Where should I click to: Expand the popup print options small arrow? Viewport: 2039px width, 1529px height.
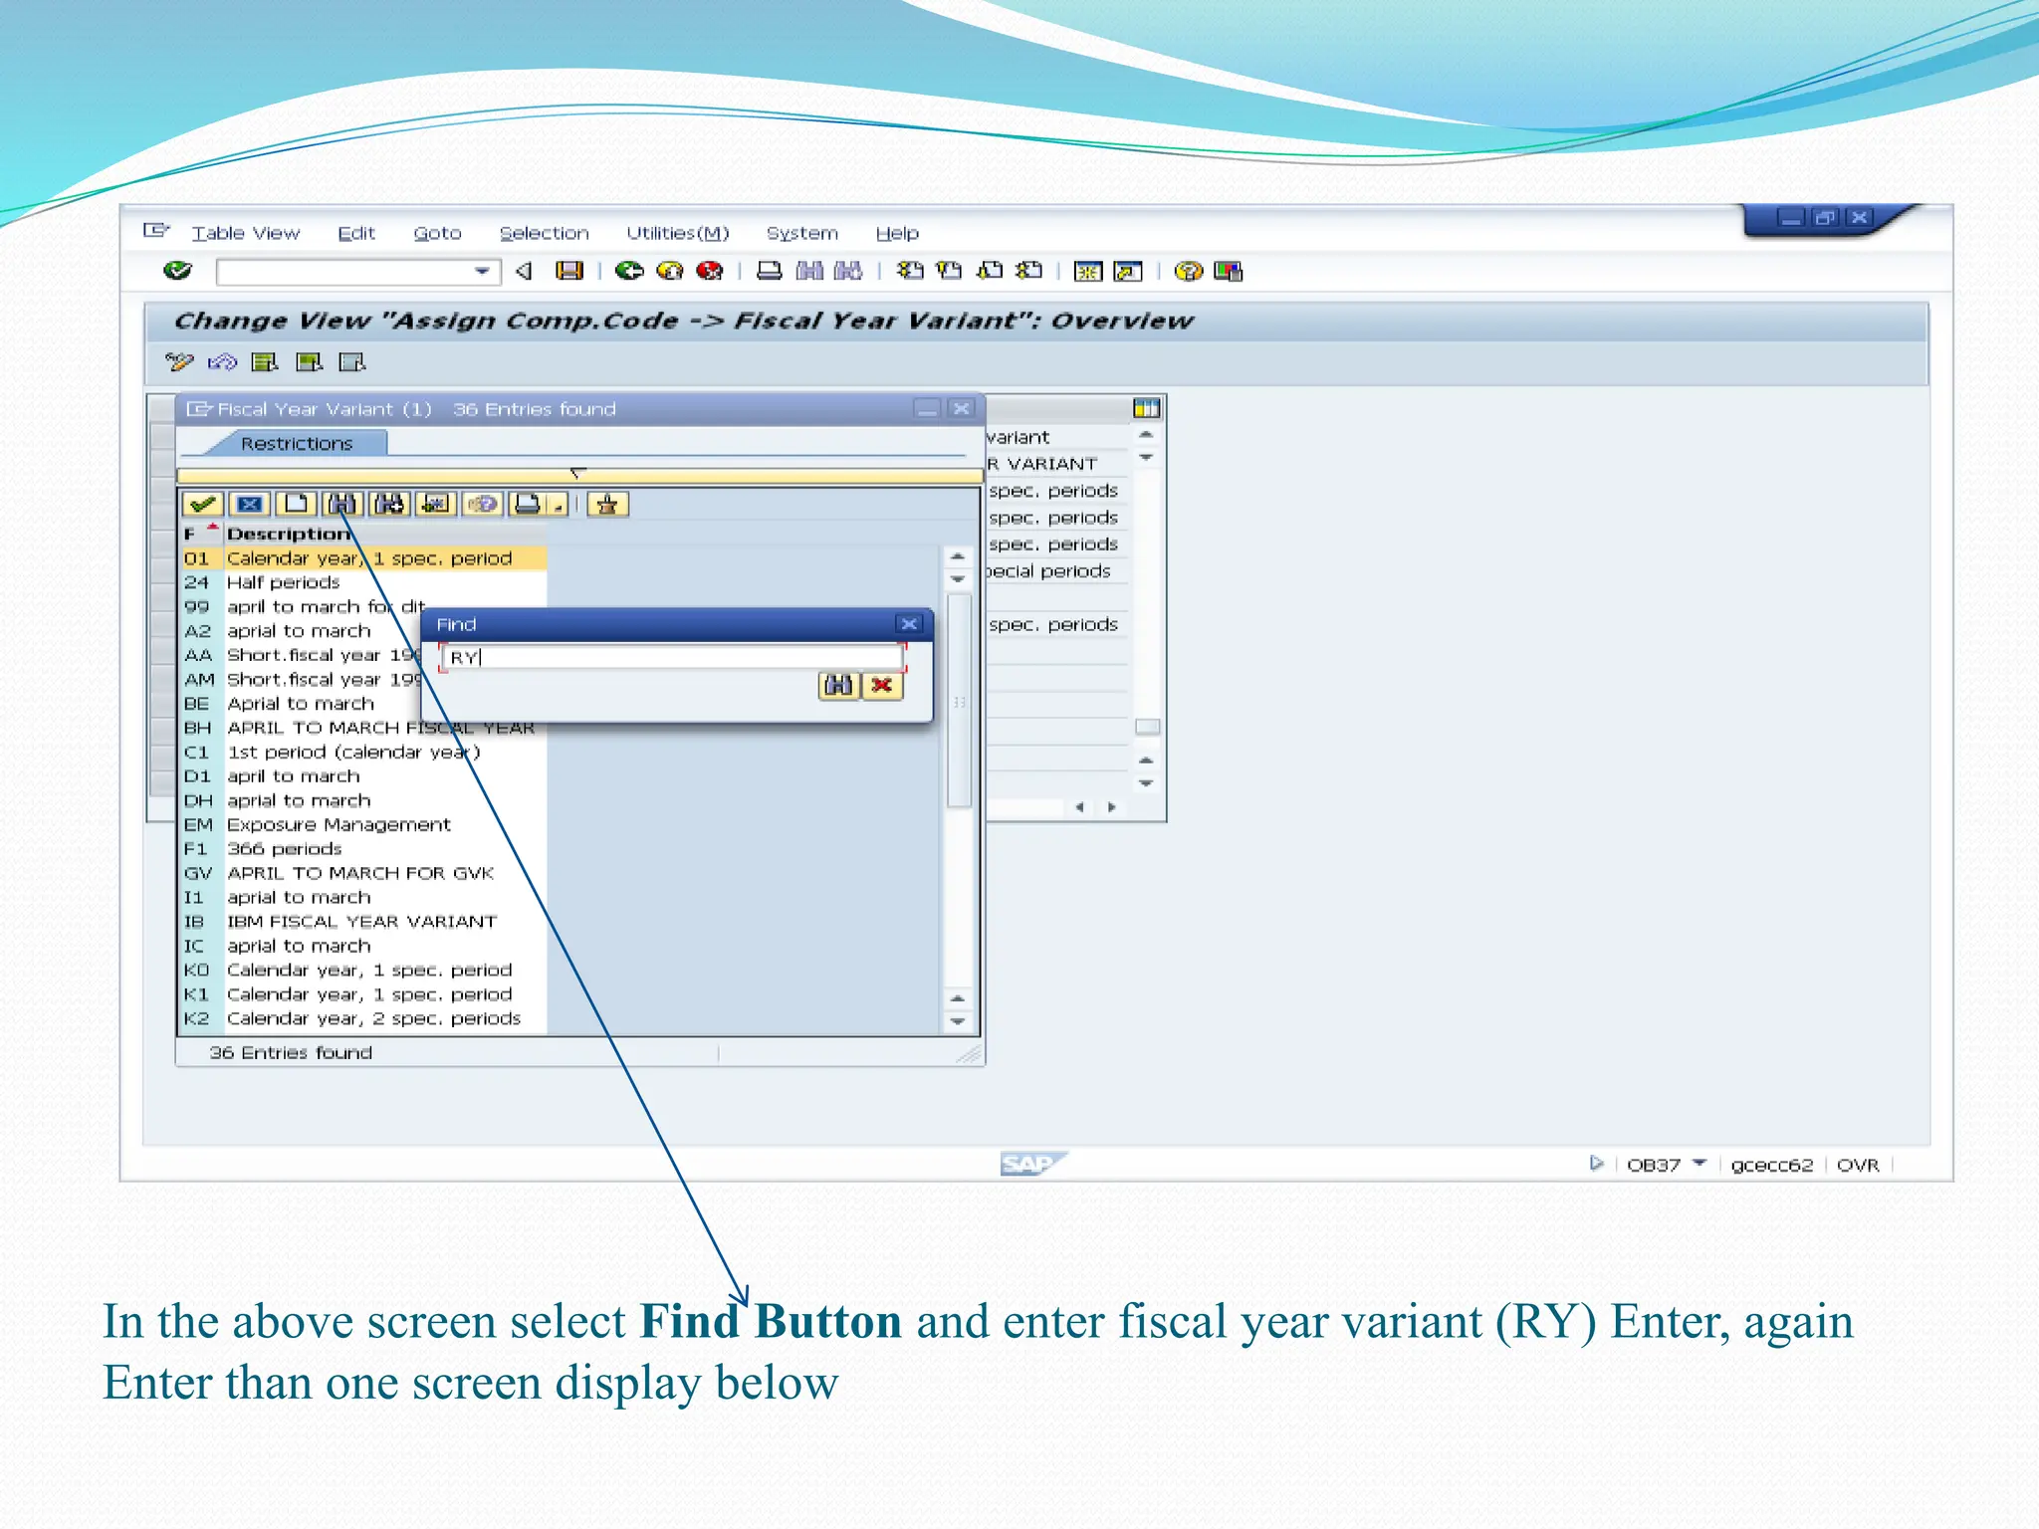coord(559,505)
